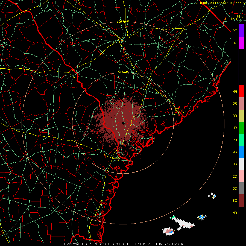This screenshot has width=246, height=246.
Task: Click the GC legend label
Action: pyautogui.click(x=235, y=189)
